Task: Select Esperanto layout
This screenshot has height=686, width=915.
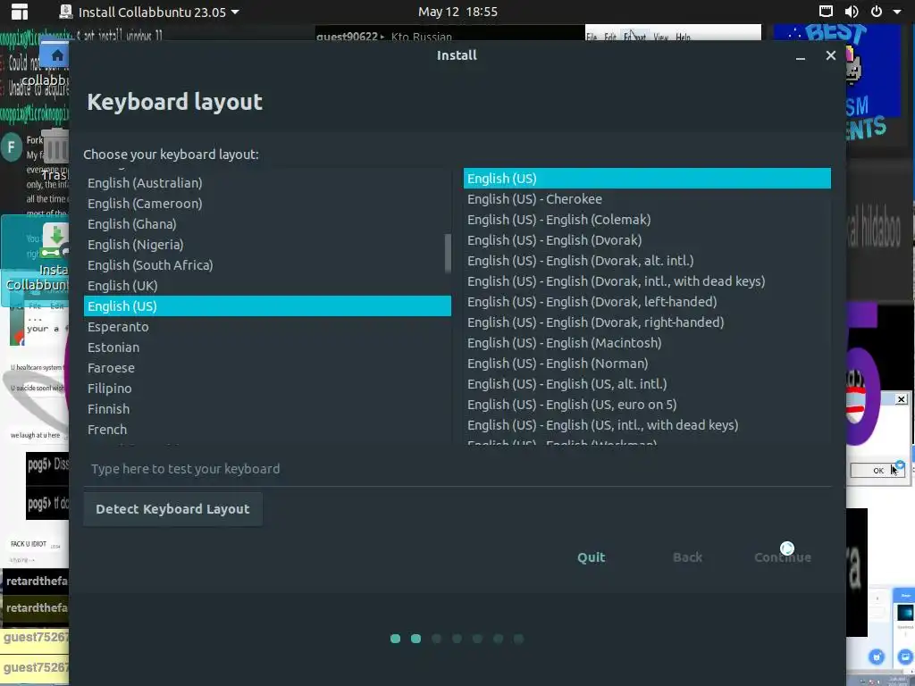Action: pyautogui.click(x=267, y=327)
